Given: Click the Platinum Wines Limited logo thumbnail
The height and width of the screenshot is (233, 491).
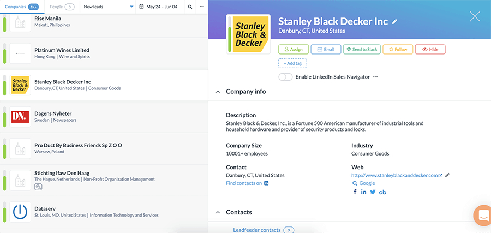Looking at the screenshot, I should point(20,53).
